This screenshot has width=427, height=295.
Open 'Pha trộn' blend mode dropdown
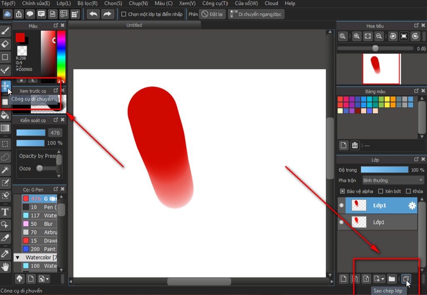pos(393,180)
